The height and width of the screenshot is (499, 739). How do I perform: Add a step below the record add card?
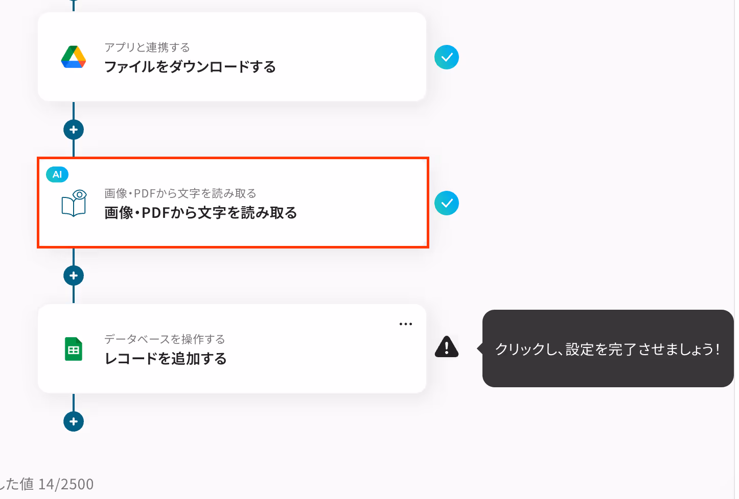pos(74,421)
